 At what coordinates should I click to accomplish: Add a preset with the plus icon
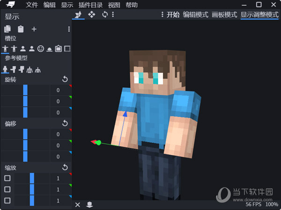[x=34, y=29]
